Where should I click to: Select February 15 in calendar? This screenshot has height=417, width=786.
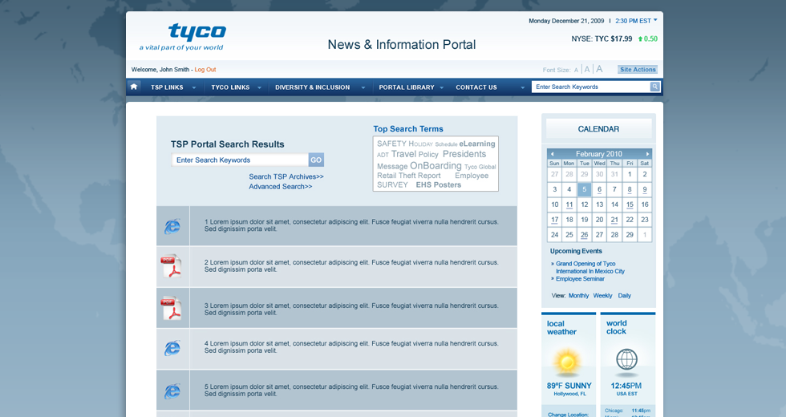click(630, 204)
